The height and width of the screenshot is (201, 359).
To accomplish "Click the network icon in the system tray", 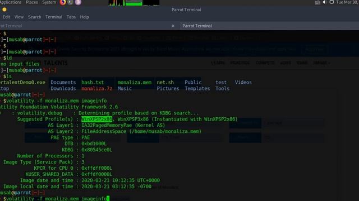I will click(317, 2).
